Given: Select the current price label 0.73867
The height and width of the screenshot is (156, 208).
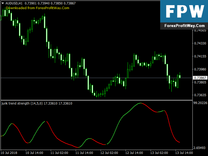Looking at the screenshot, I should [x=200, y=78].
